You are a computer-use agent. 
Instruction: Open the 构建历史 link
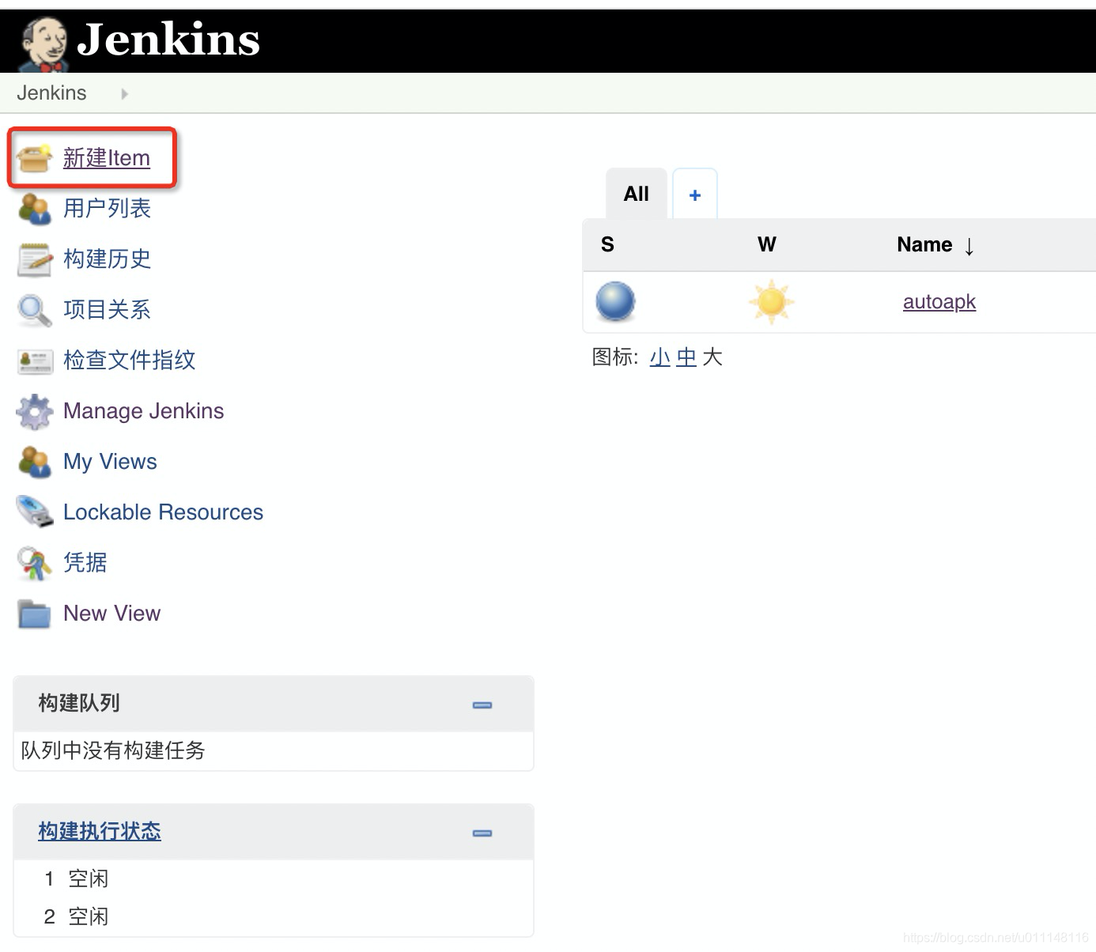tap(107, 259)
